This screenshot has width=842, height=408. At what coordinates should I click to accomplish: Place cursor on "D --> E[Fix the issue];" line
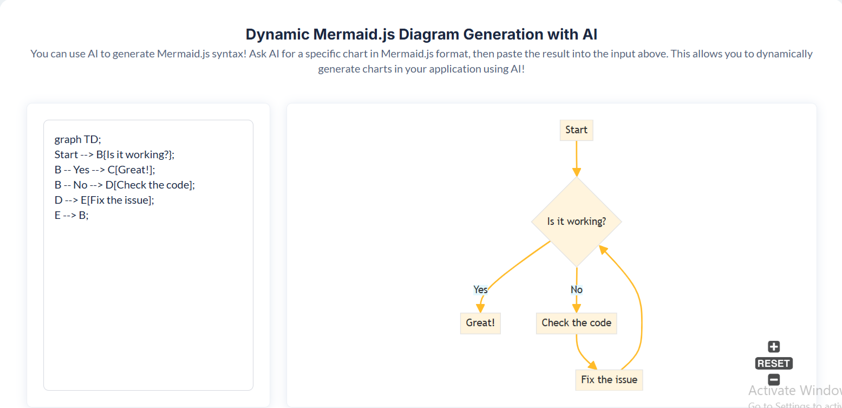pos(104,200)
